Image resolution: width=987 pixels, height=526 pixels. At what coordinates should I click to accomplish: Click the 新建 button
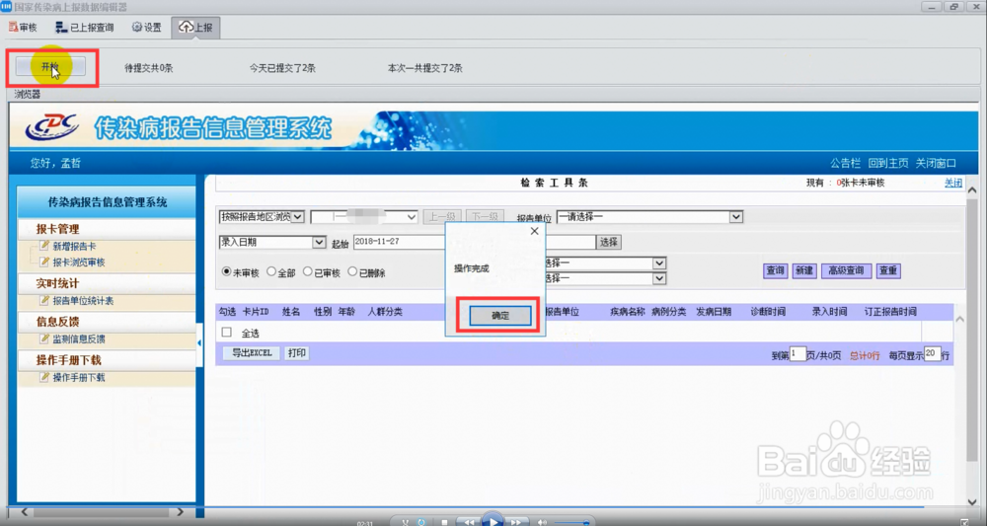click(803, 270)
